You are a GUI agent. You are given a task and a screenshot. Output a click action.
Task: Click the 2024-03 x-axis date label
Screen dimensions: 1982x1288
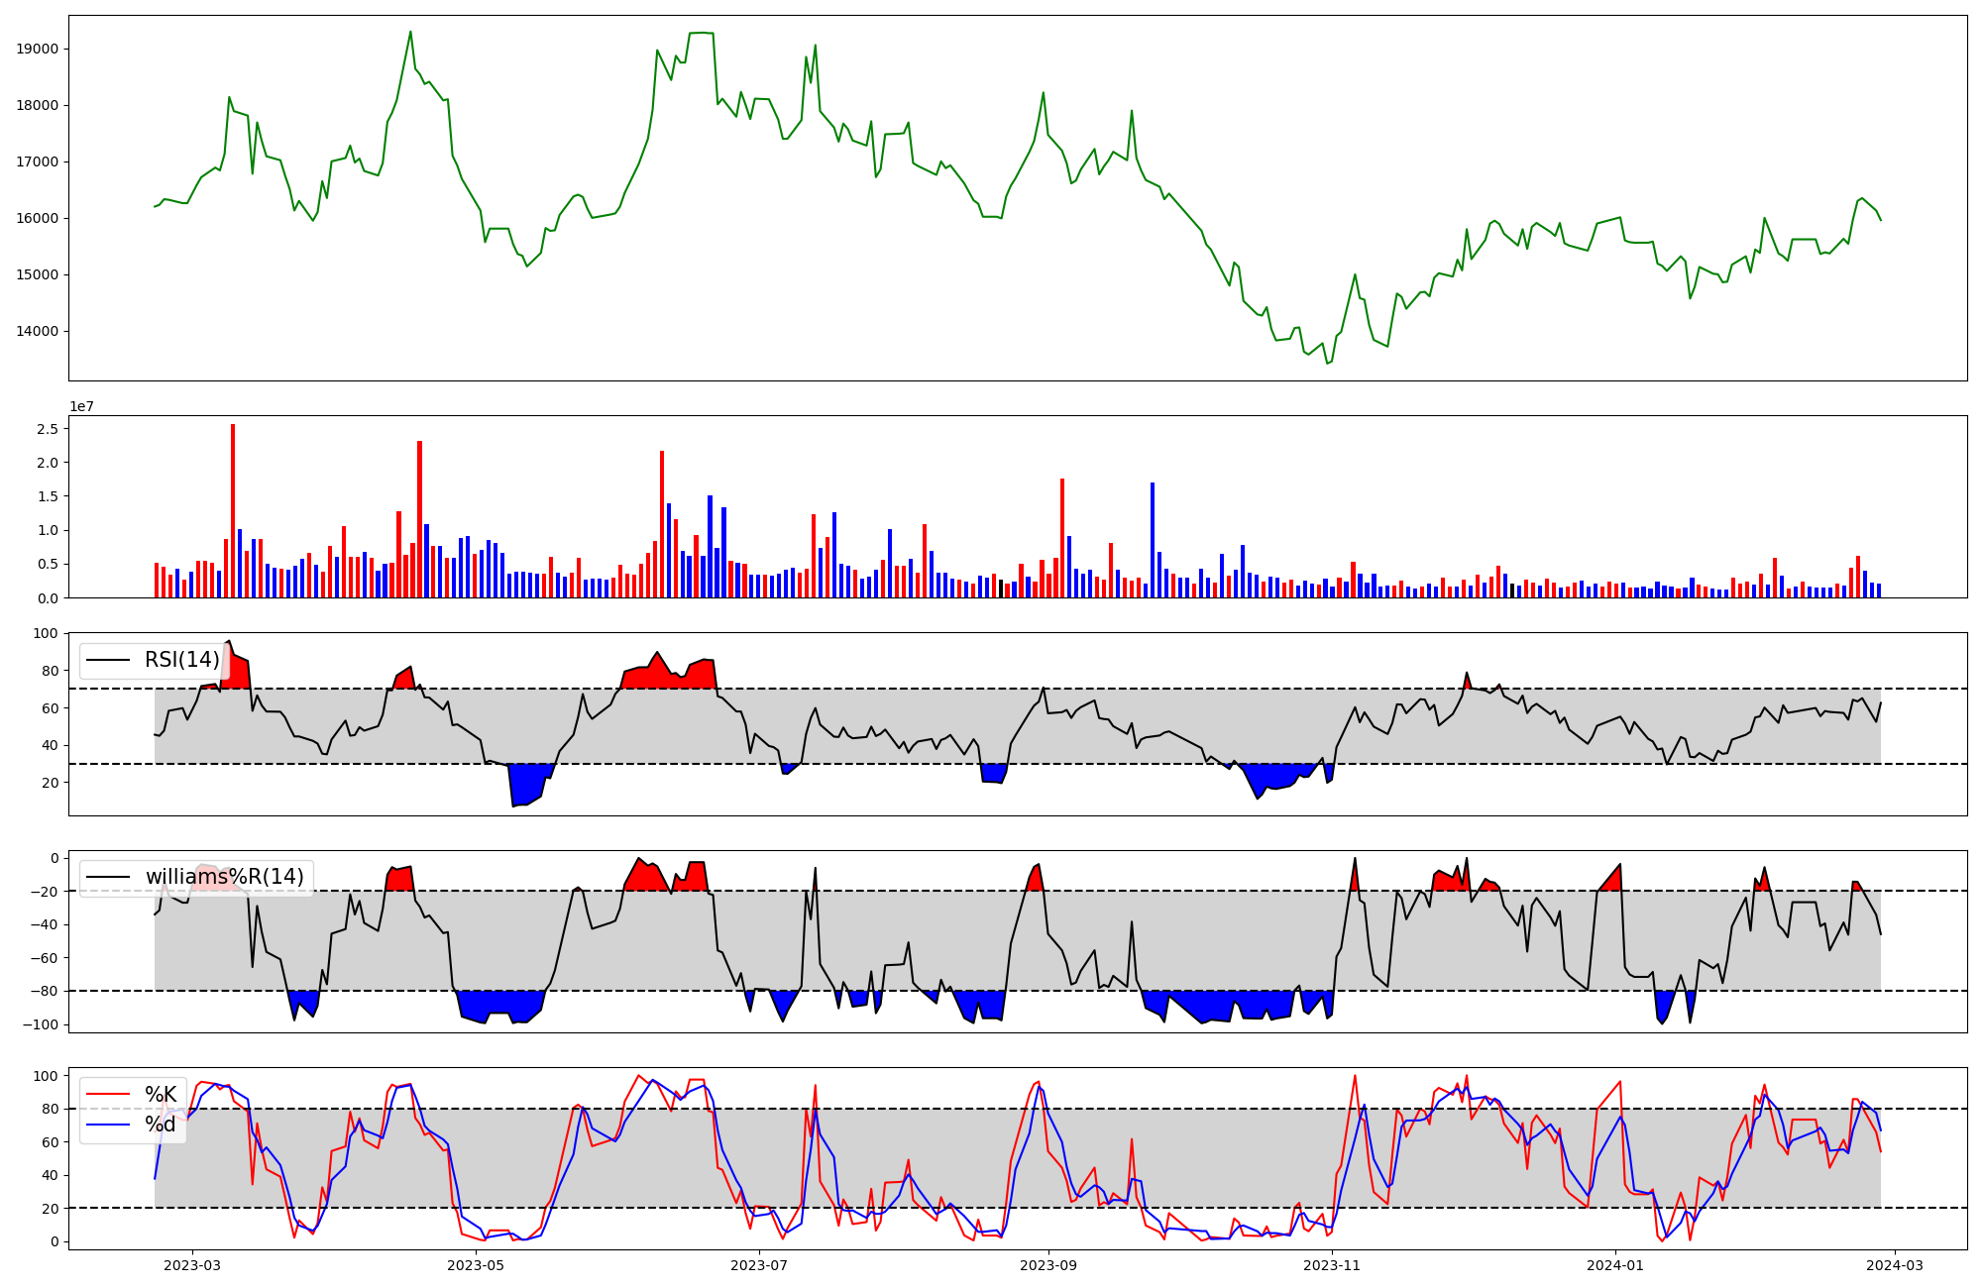(1895, 1264)
